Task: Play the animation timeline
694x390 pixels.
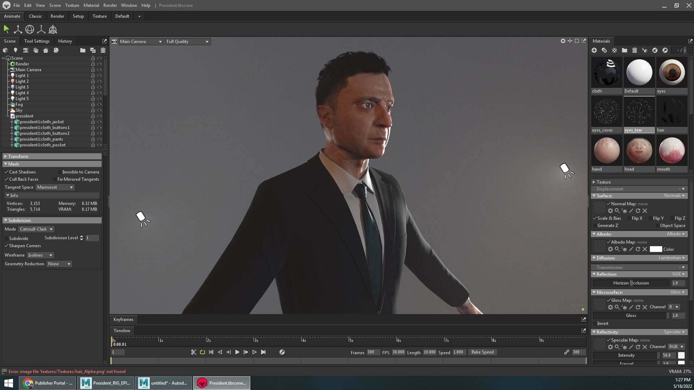Action: click(237, 352)
